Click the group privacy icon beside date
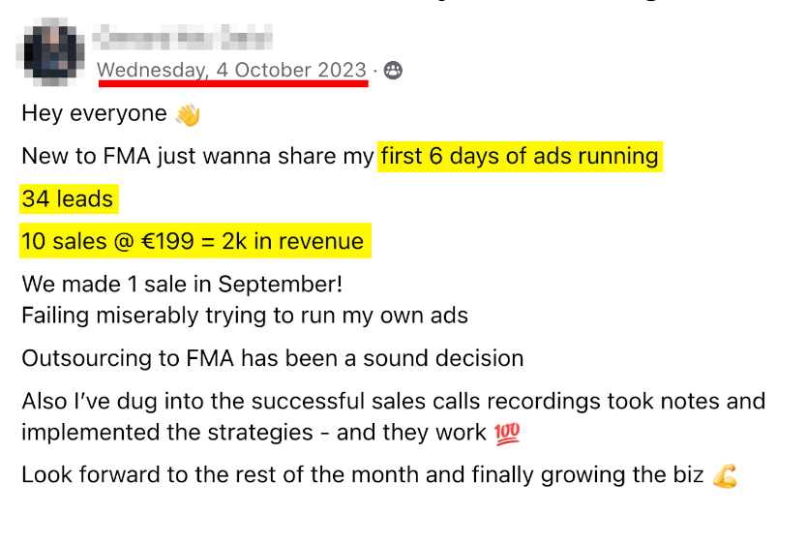Image resolution: width=807 pixels, height=544 pixels. pos(393,70)
